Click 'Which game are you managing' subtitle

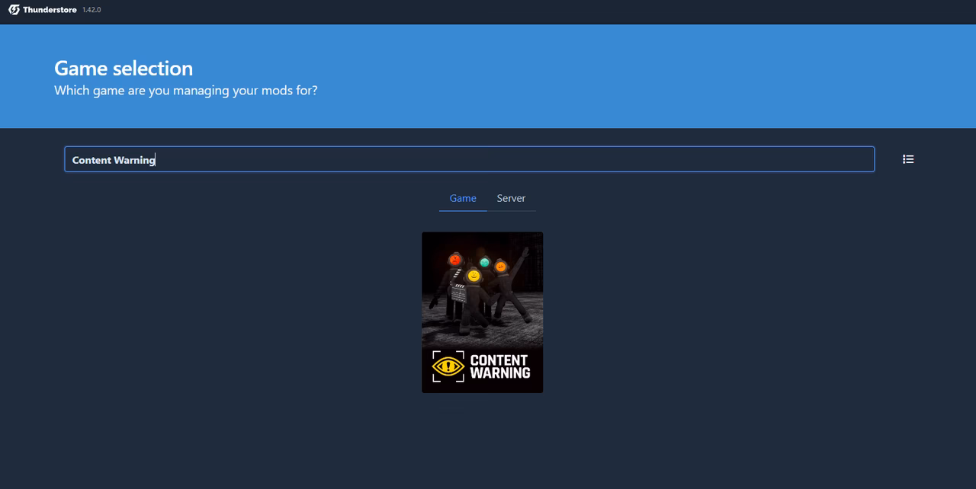185,90
